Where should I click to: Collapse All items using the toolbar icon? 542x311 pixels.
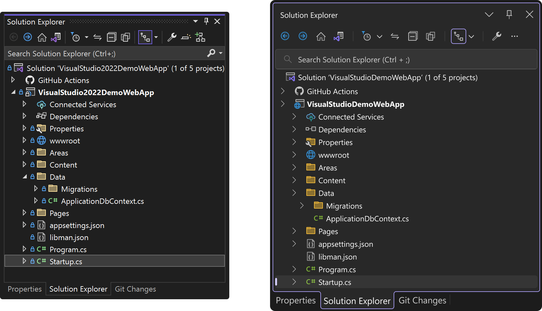pos(111,37)
